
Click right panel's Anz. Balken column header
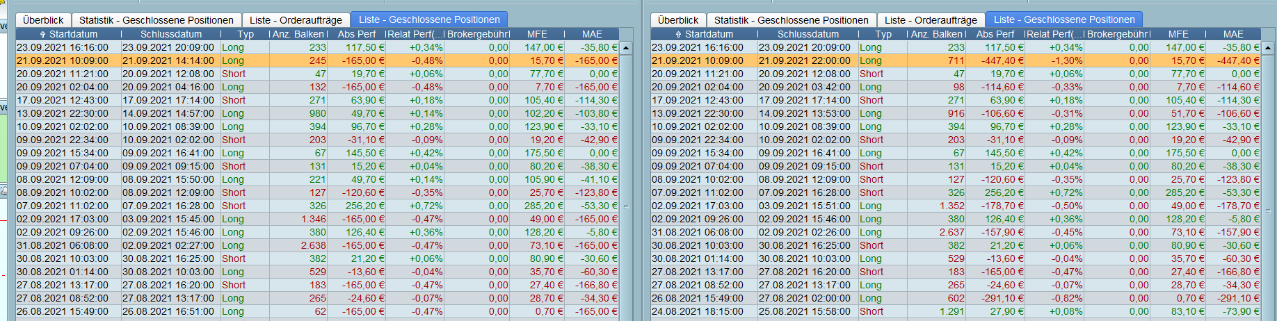coord(937,34)
